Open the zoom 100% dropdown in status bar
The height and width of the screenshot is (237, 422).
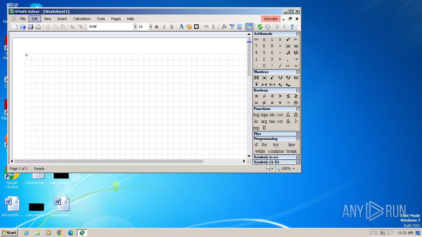coord(293,169)
